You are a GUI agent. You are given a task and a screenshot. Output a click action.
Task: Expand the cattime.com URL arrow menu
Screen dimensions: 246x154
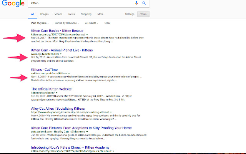pos(69,74)
